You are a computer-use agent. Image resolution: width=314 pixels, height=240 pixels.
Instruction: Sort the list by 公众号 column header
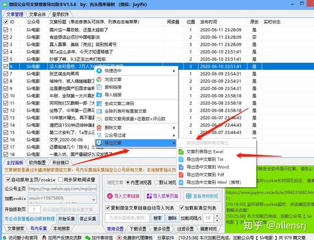click(x=34, y=22)
